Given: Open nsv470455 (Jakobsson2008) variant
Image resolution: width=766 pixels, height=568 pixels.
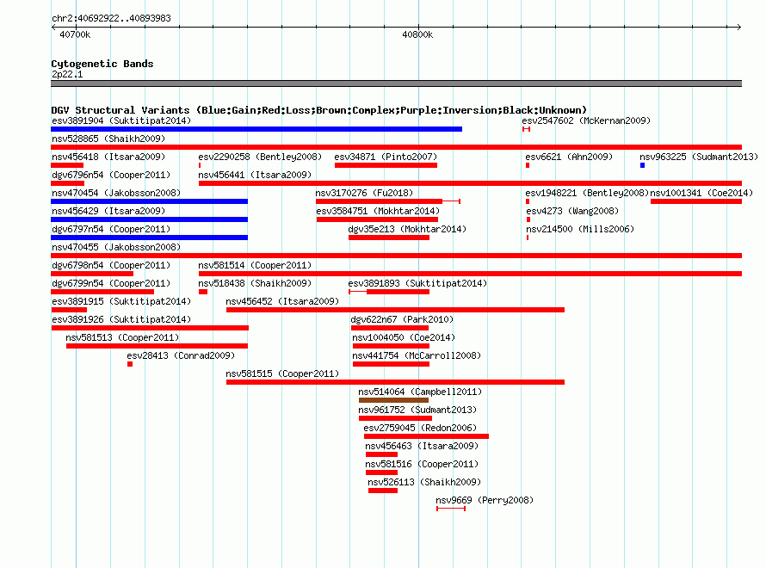Looking at the screenshot, I should [x=116, y=247].
